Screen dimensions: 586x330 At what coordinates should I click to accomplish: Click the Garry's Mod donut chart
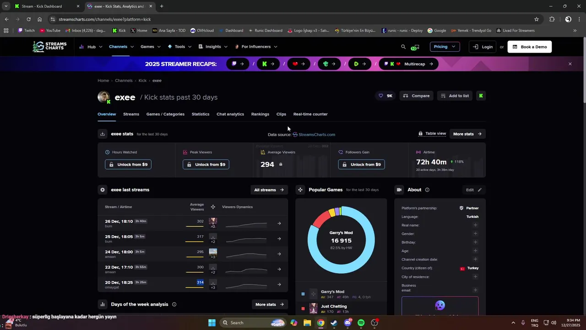tap(341, 240)
